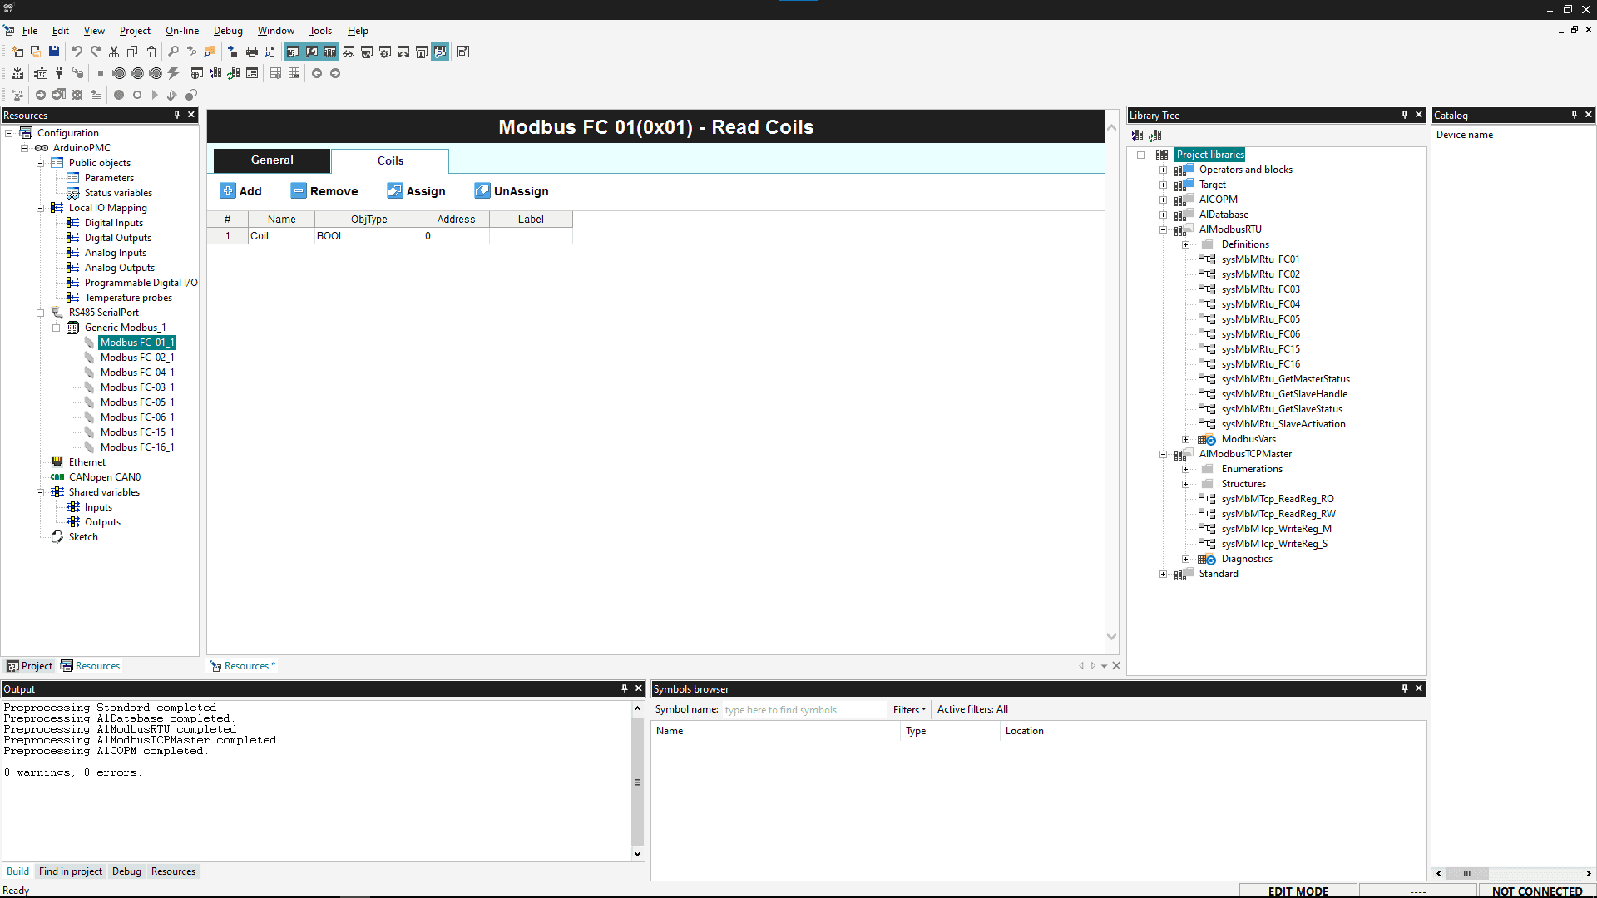Image resolution: width=1597 pixels, height=898 pixels.
Task: Click the plug connect-to-target icon
Action: [59, 73]
